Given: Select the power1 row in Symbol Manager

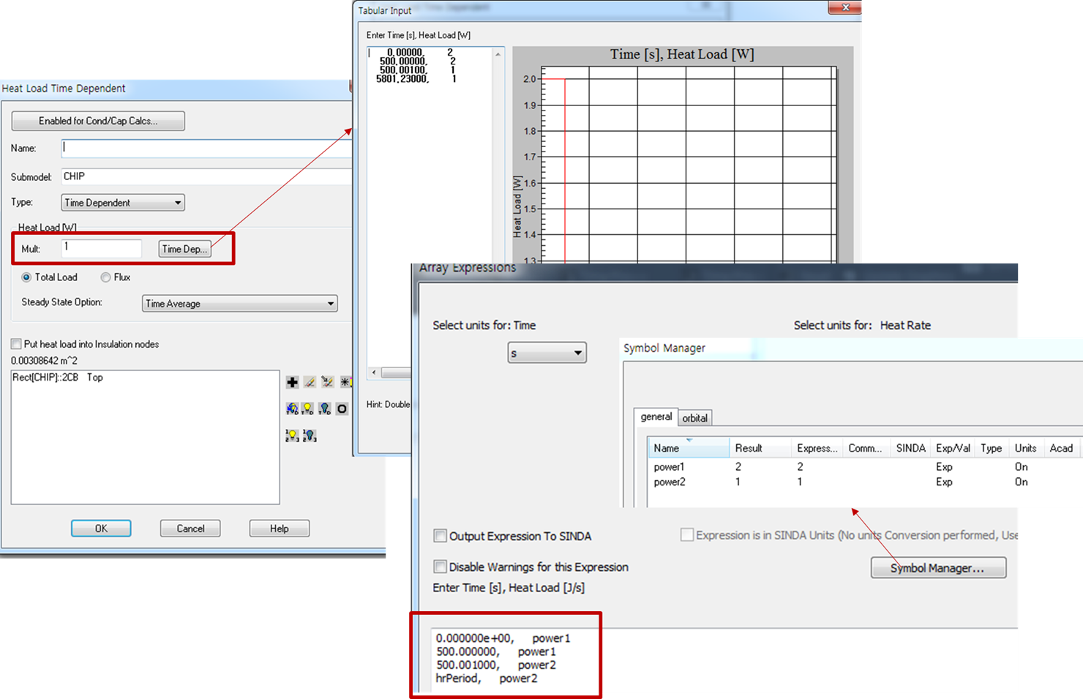Looking at the screenshot, I should click(x=863, y=467).
